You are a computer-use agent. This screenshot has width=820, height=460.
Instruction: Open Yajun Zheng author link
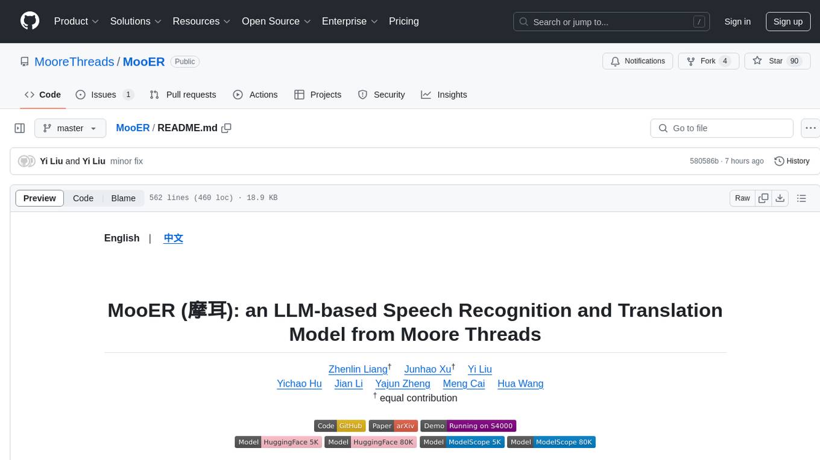[x=403, y=384]
